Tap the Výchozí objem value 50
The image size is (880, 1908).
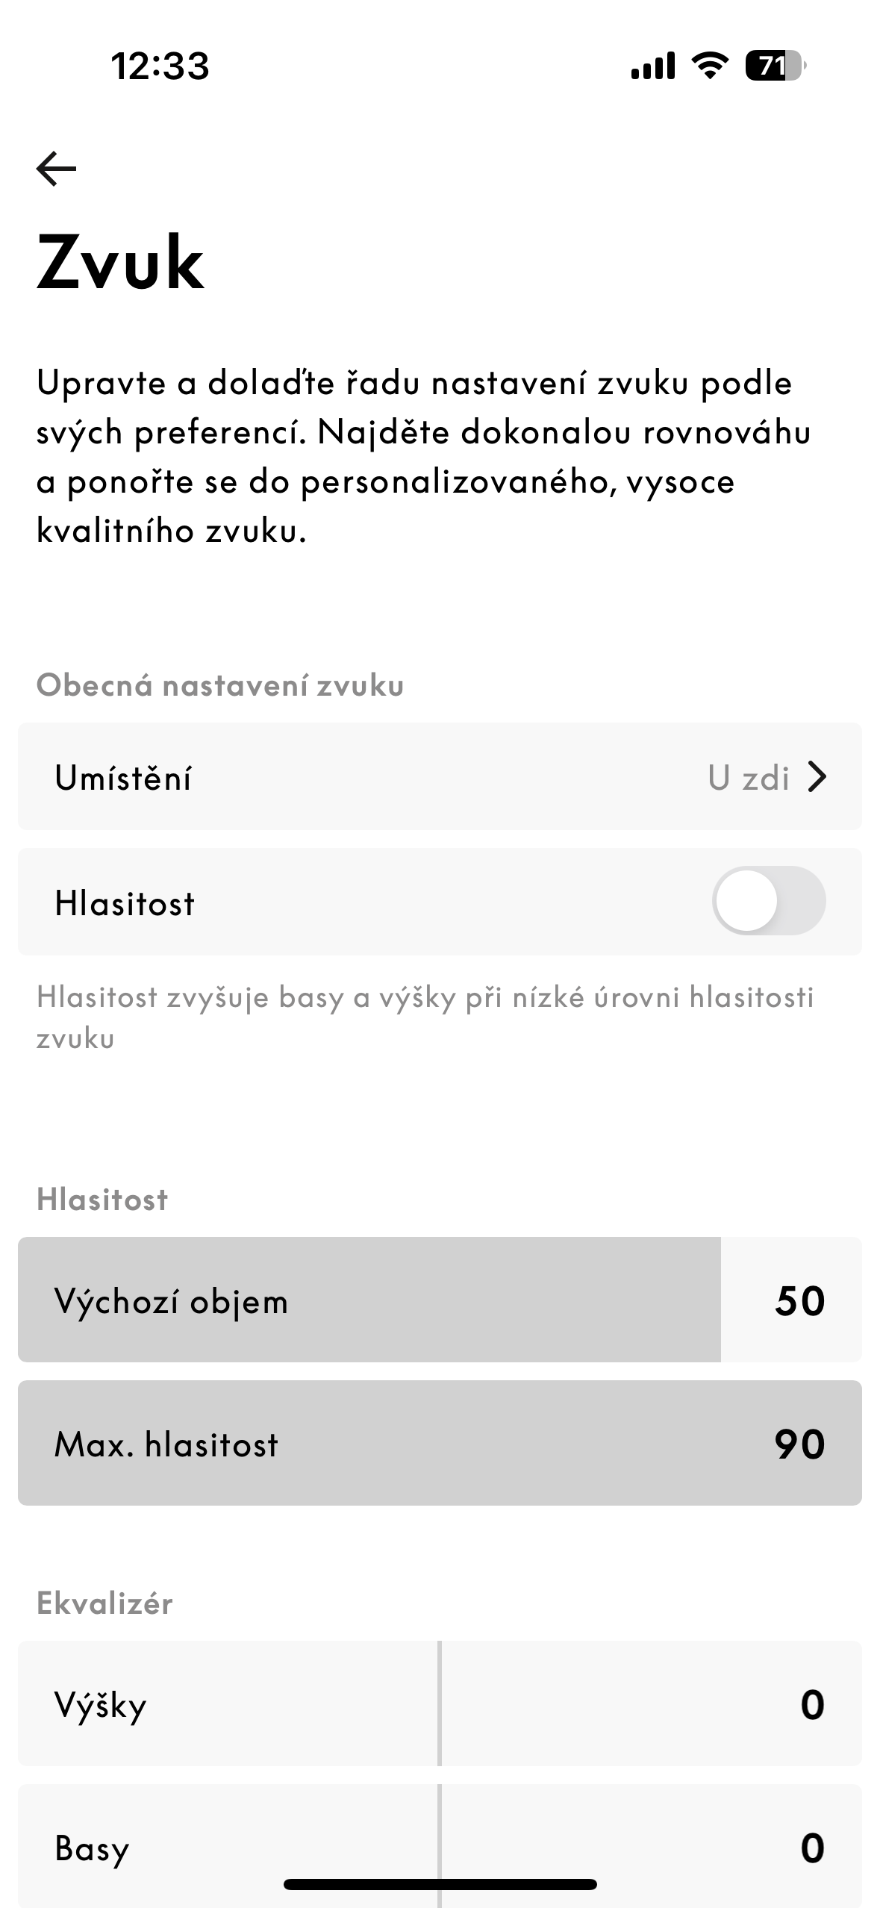[799, 1301]
